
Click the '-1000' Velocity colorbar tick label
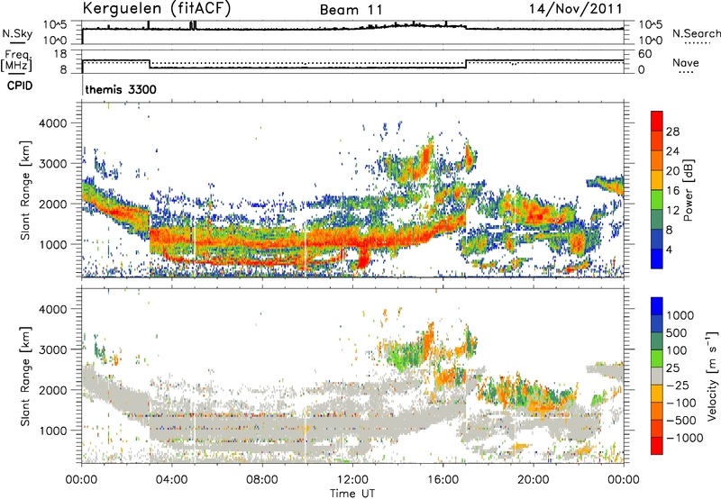coord(685,438)
